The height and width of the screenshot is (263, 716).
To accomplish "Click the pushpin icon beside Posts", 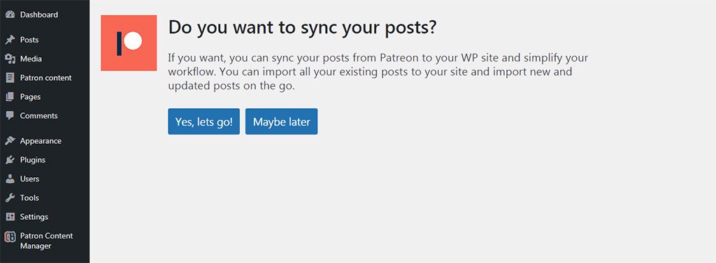I will [10, 40].
